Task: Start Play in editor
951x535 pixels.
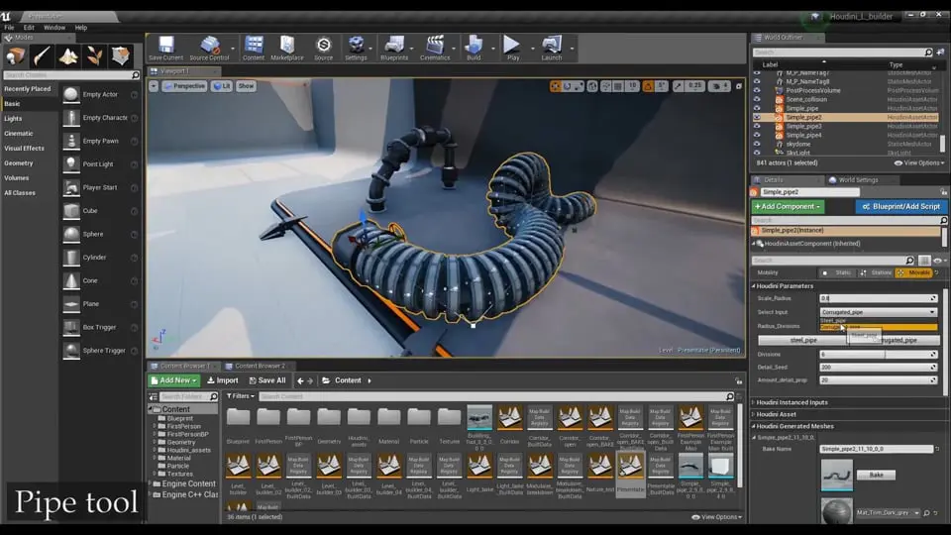Action: [x=512, y=48]
